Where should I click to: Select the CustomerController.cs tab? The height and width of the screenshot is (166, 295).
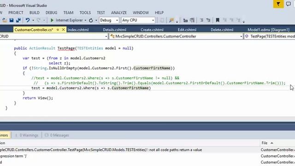coord(34,30)
